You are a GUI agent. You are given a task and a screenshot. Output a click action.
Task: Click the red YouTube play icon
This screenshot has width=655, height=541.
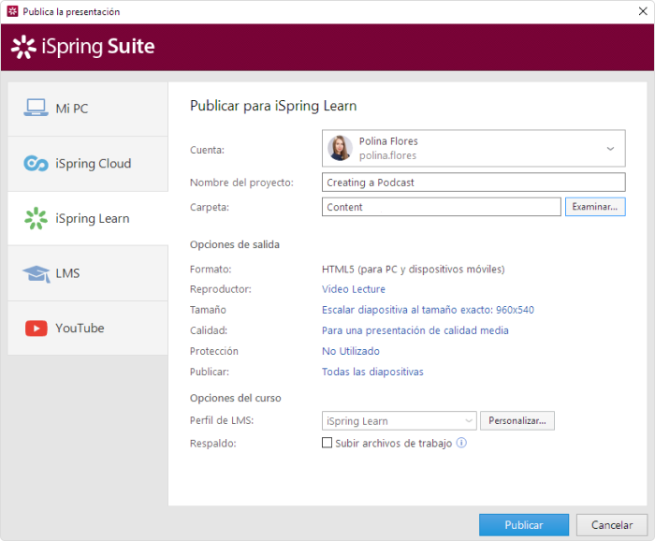point(36,329)
